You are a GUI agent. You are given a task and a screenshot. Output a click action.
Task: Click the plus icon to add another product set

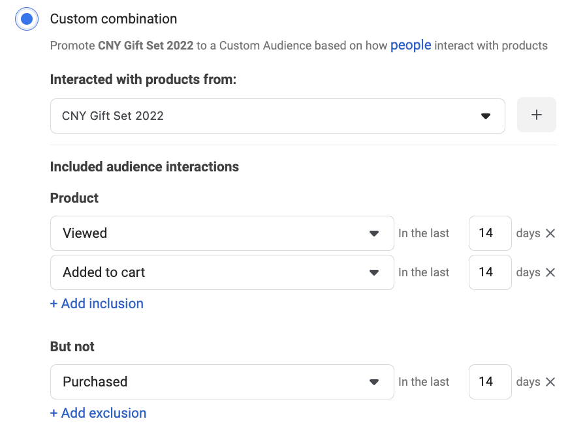[537, 115]
